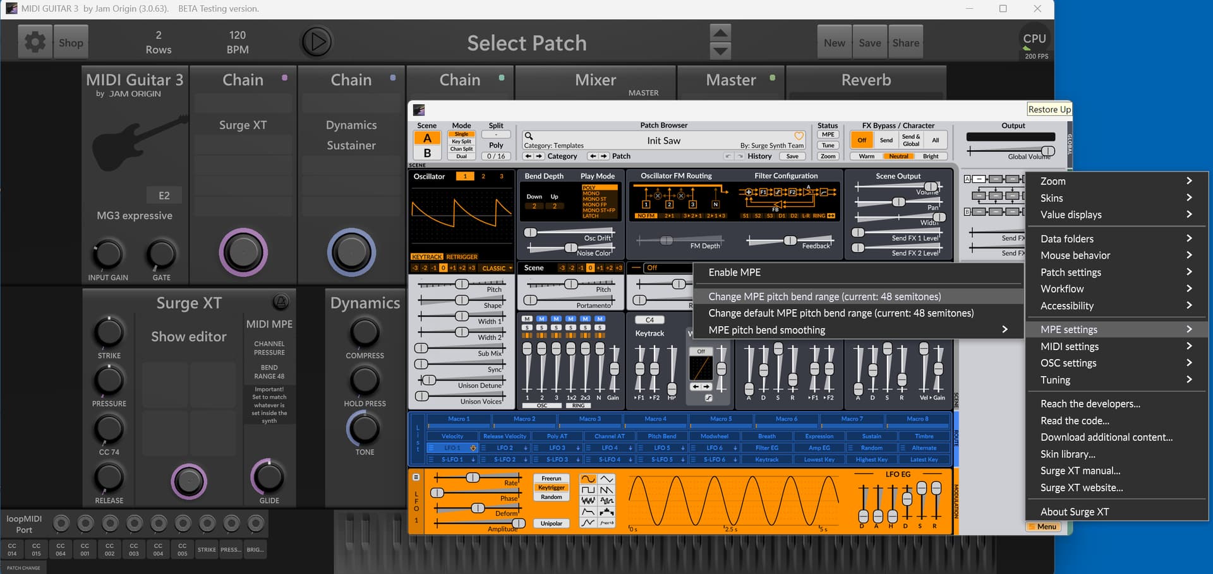1213x574 pixels.
Task: Toggle the Unipolar LFO button
Action: coord(551,524)
